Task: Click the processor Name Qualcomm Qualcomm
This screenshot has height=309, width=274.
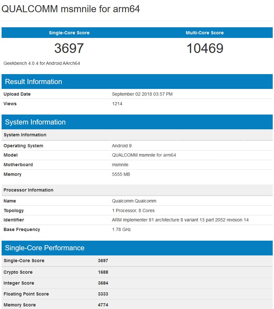Action: pos(134,201)
